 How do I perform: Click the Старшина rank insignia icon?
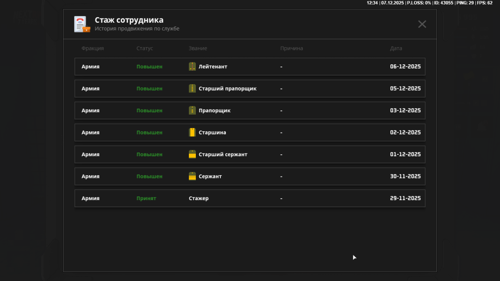pos(192,133)
